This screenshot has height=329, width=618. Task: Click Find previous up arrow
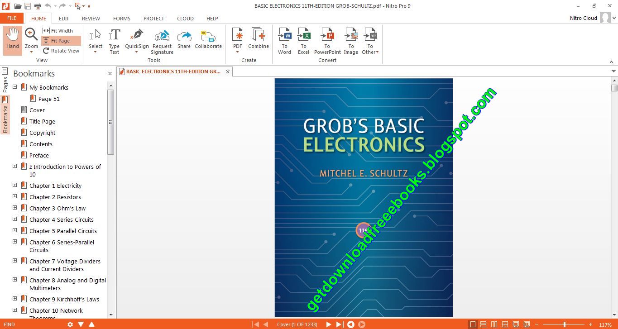point(92,324)
